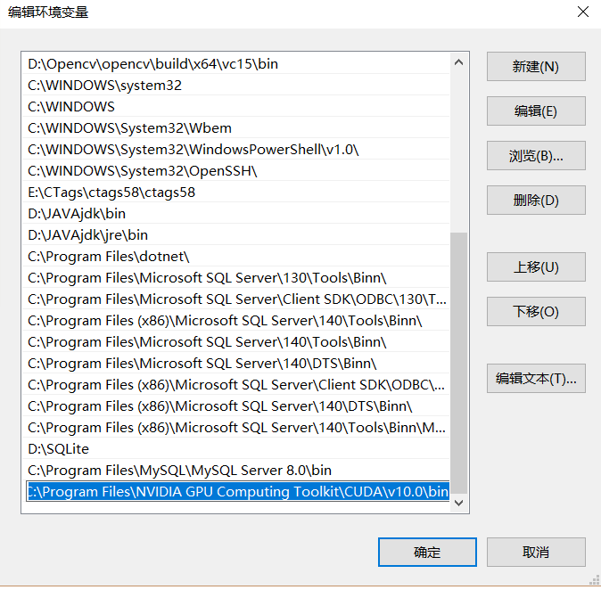This screenshot has height=590, width=601.
Task: Click the highlighted CUDA\v10.0\bin edit field
Action: (238, 492)
